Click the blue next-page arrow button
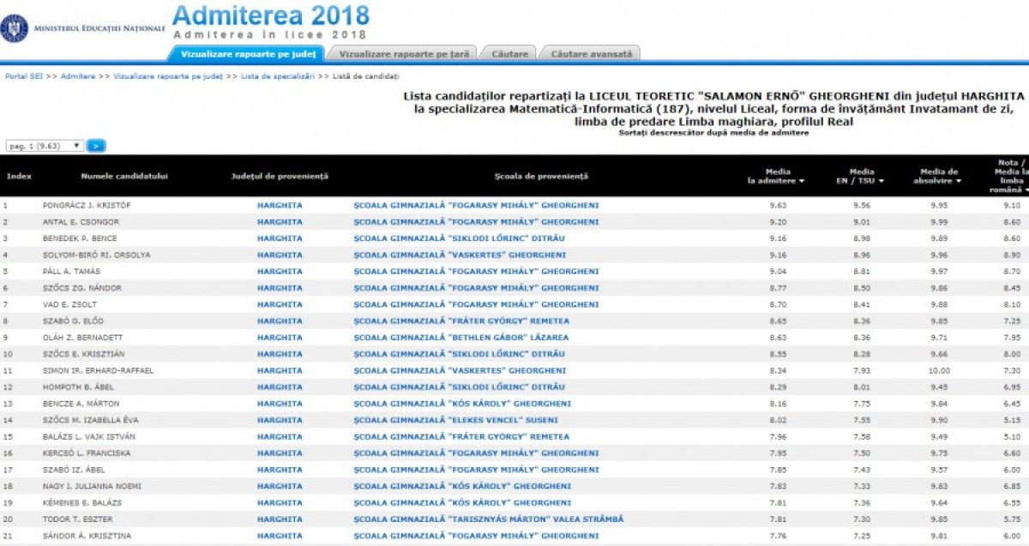The width and height of the screenshot is (1029, 546). pos(94,146)
